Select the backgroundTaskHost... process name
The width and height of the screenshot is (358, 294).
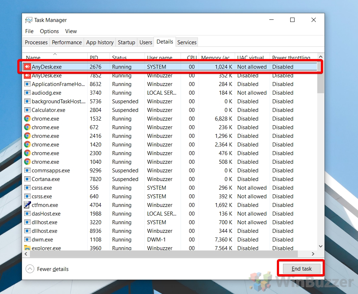click(59, 101)
